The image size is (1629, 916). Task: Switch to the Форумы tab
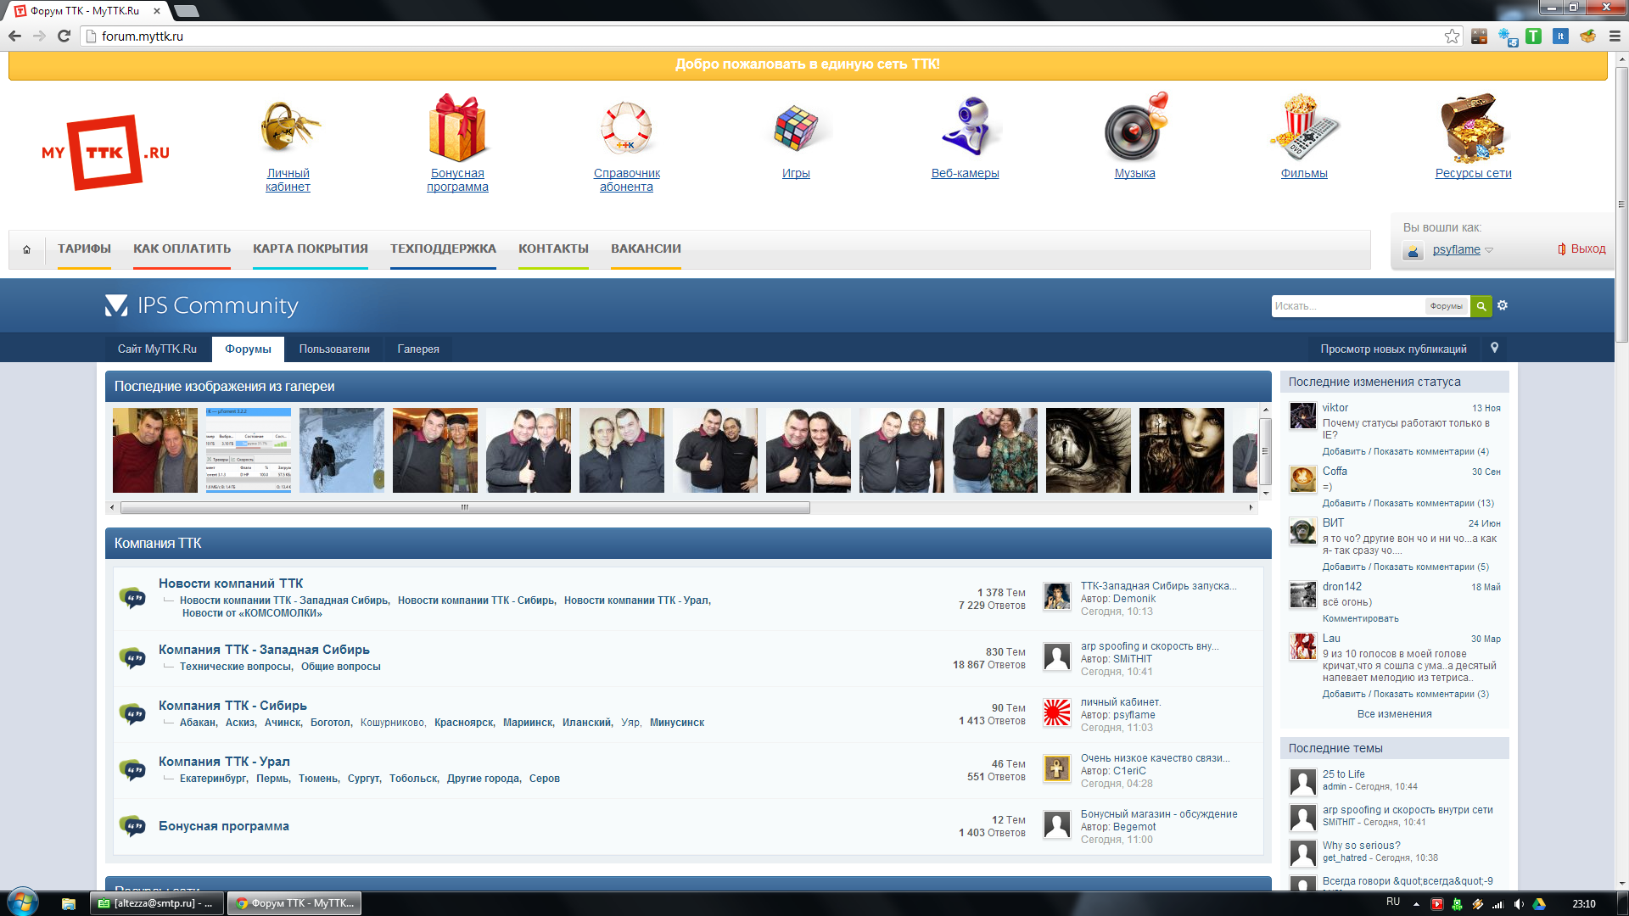coord(248,349)
